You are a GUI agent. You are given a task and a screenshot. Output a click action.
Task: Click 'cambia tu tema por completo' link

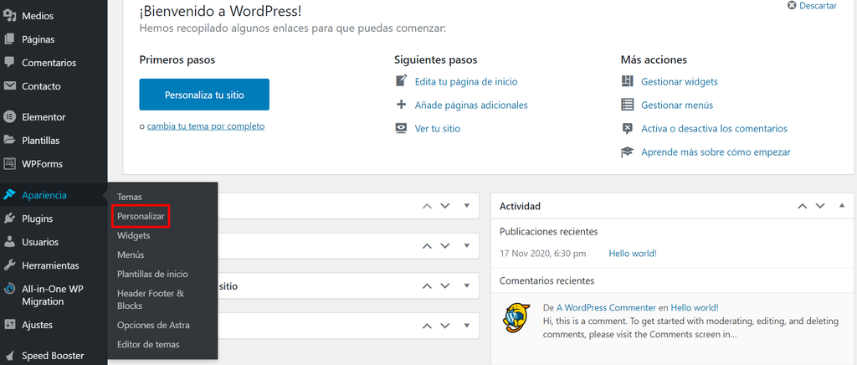coord(206,126)
